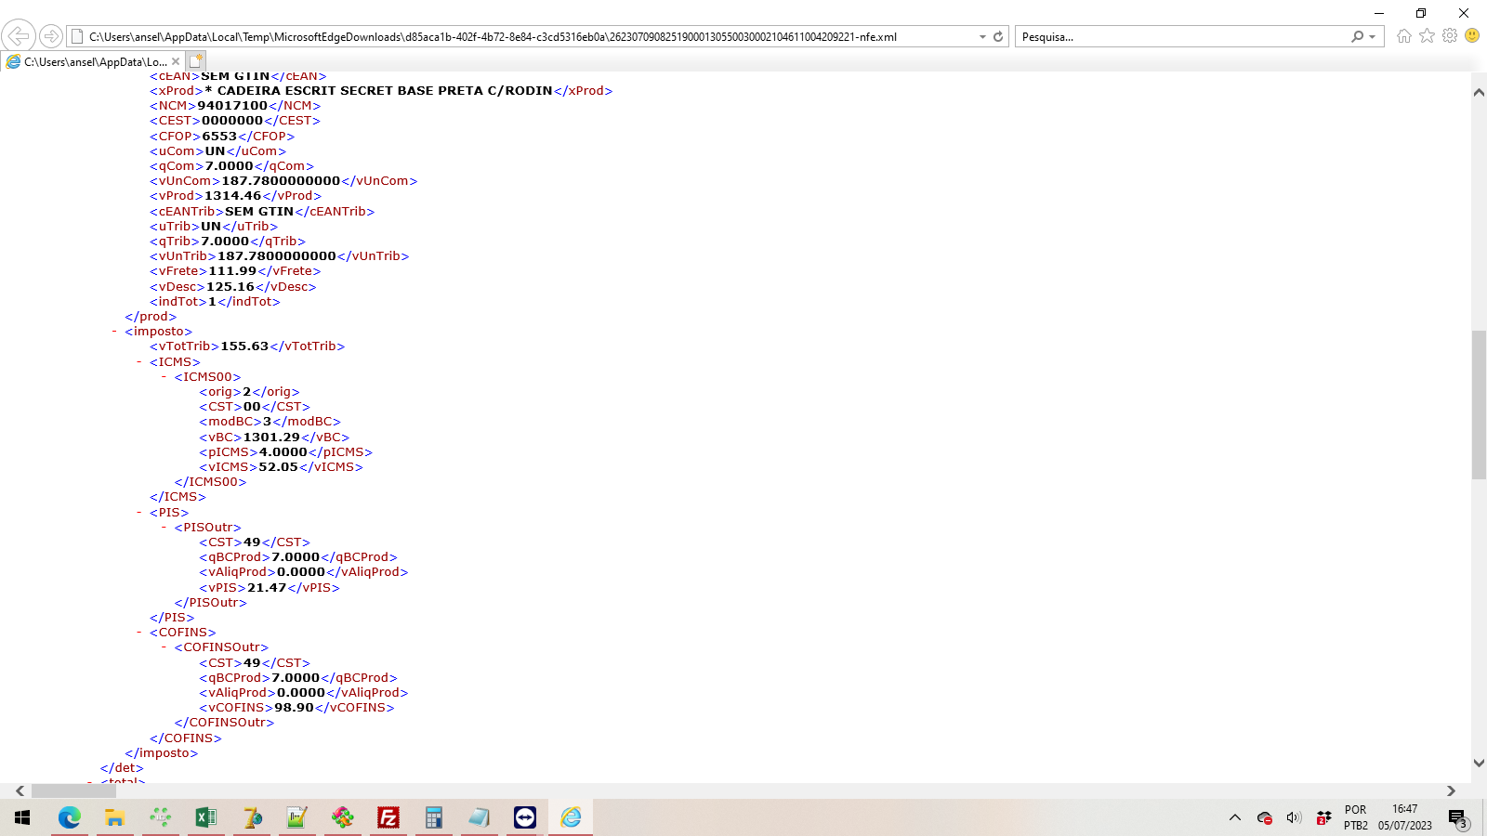The width and height of the screenshot is (1487, 836).
Task: Open File Explorer from the taskbar
Action: [114, 817]
